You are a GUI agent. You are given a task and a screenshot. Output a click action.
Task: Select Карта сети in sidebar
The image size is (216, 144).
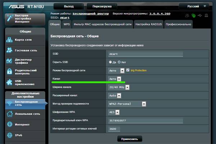point(25,40)
